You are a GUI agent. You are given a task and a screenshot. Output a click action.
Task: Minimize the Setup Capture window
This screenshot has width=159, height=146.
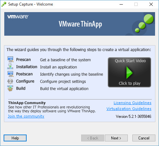pos(121,4)
